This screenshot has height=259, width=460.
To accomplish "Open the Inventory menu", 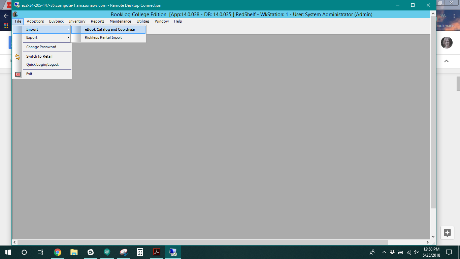I will pos(77,21).
